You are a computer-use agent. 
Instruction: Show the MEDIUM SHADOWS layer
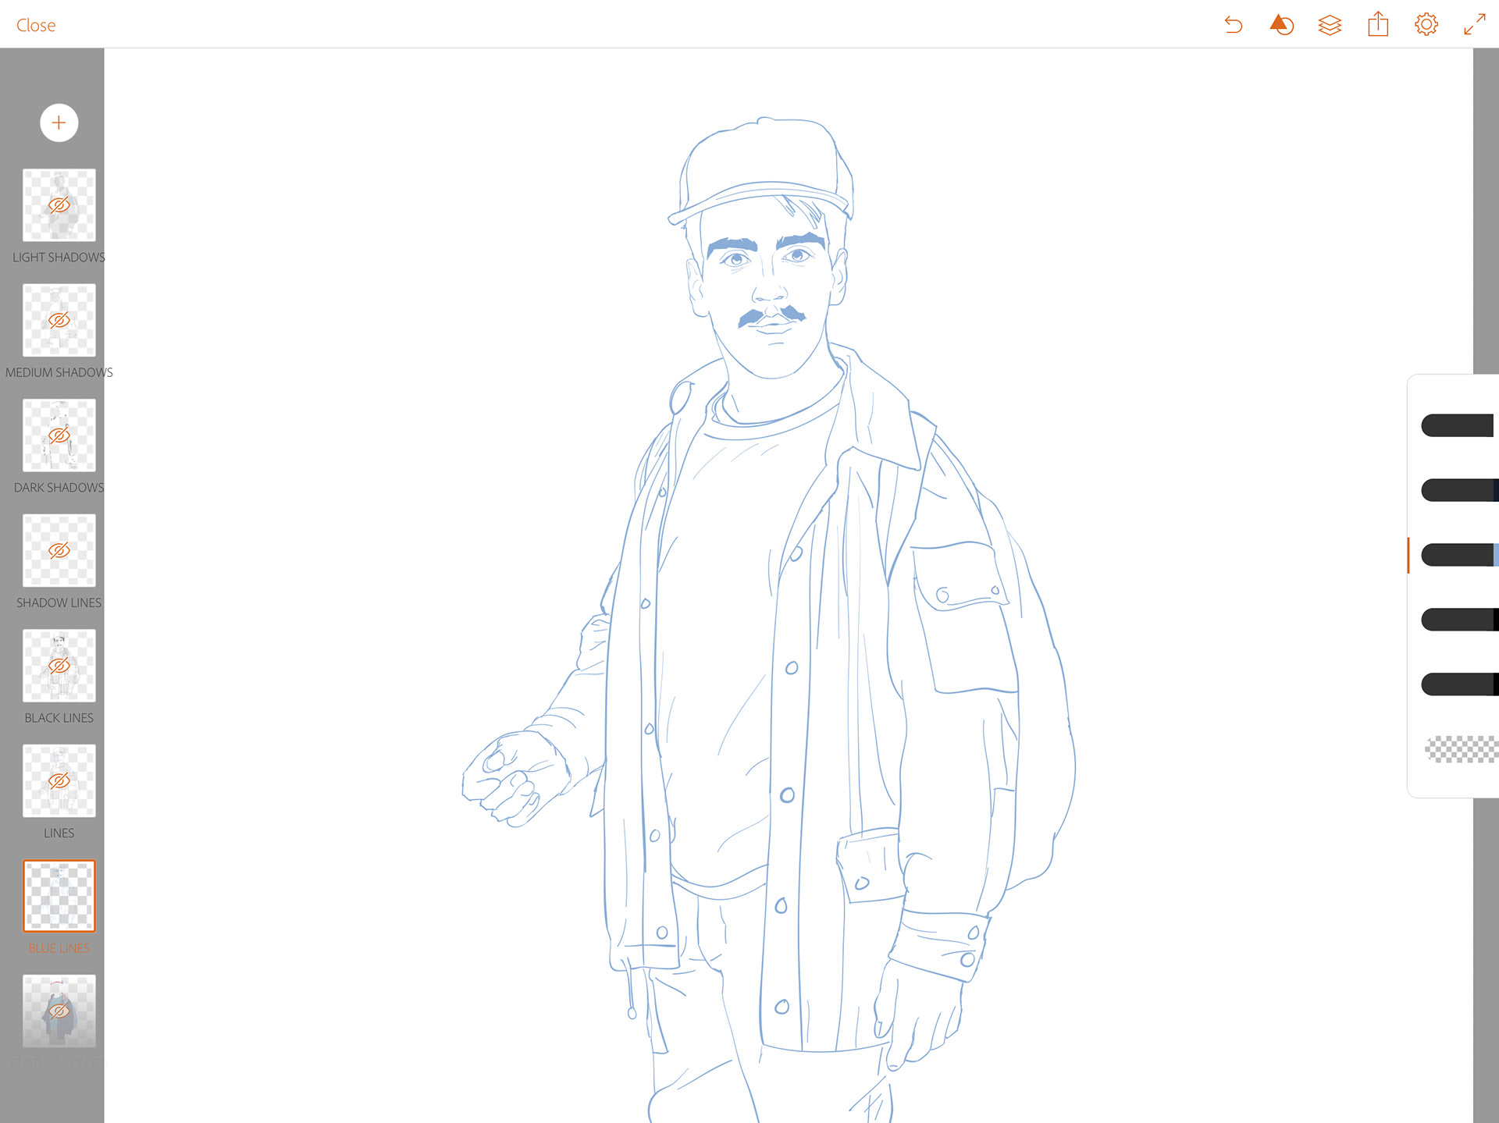coord(59,321)
